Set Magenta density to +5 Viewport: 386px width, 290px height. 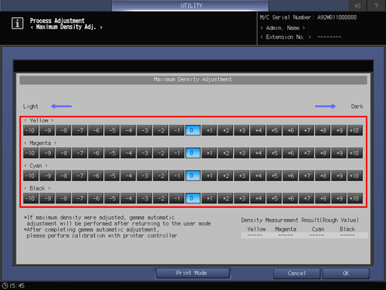[x=274, y=153]
